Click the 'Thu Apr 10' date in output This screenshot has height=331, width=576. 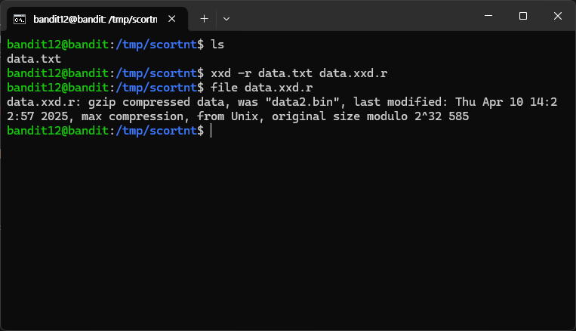coord(486,102)
